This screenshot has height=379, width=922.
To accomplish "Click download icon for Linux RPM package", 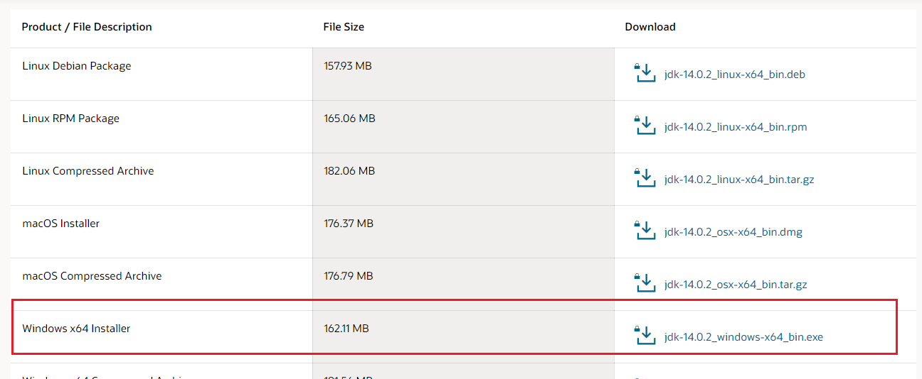I will (x=644, y=126).
